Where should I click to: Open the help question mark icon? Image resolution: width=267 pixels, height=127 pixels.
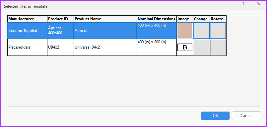click(x=243, y=4)
